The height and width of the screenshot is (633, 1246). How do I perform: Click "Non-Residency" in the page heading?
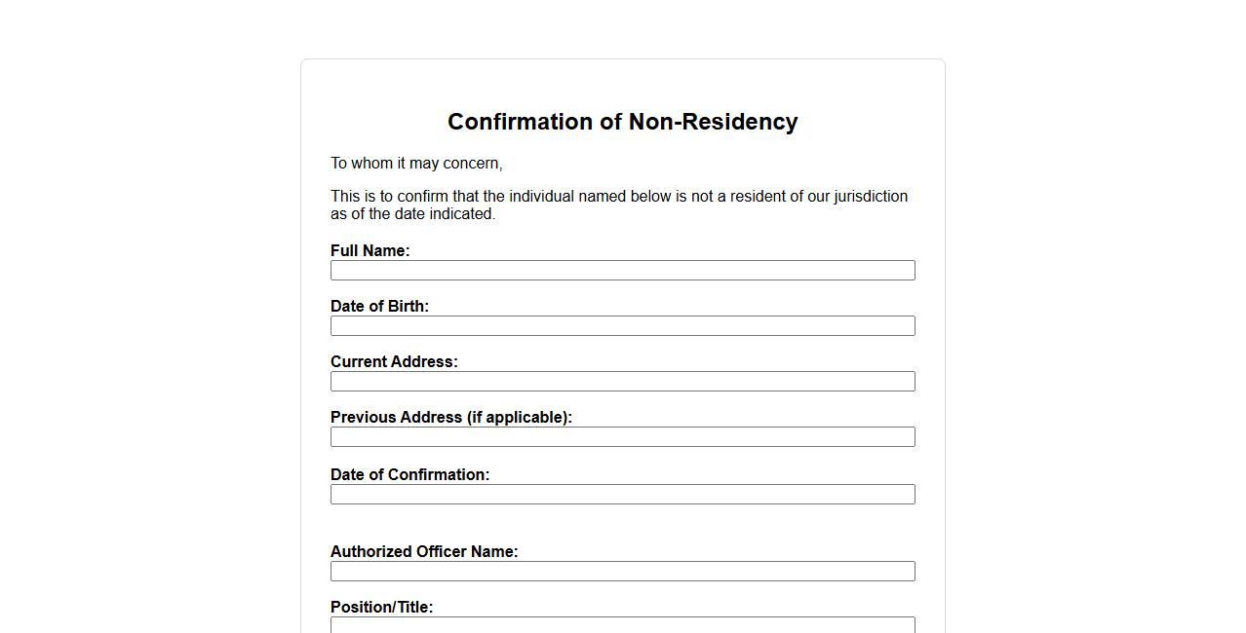coord(713,122)
